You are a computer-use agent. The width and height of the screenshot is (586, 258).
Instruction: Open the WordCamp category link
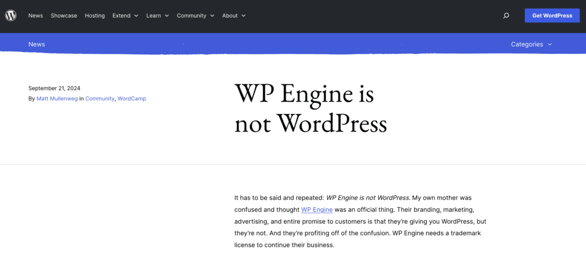click(132, 99)
